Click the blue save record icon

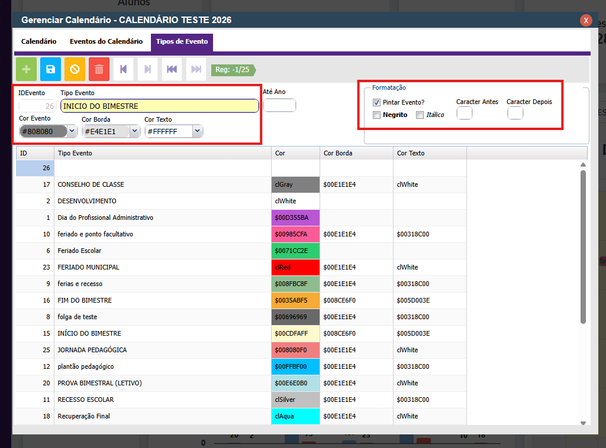click(x=50, y=69)
